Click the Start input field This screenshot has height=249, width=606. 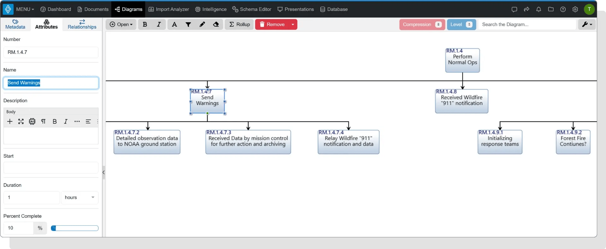click(x=51, y=168)
